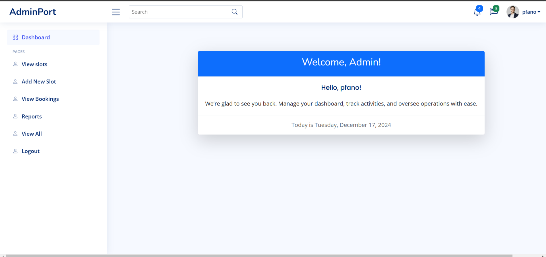Screen dimensions: 546x257
Task: Click the icon beside Add New Slot
Action: [15, 82]
